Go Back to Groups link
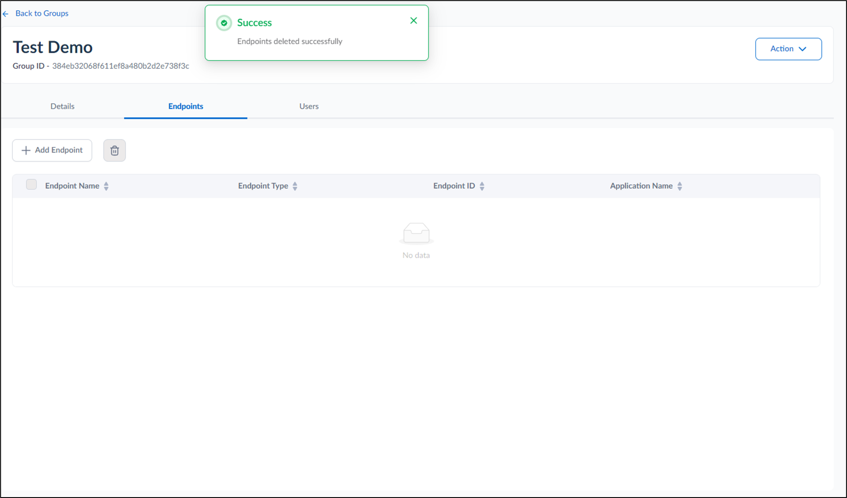This screenshot has height=498, width=847. (42, 13)
